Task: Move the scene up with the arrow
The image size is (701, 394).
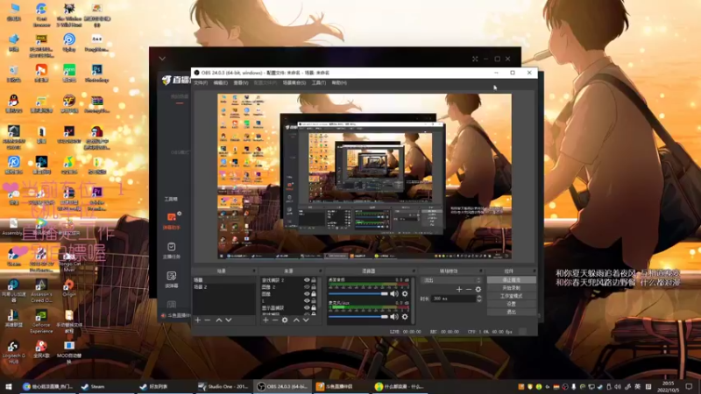Action: pyautogui.click(x=219, y=320)
